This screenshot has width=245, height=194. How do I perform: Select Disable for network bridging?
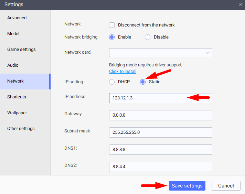point(148,37)
